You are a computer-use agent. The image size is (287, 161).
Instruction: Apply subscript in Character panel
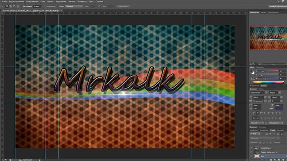pos(273,113)
